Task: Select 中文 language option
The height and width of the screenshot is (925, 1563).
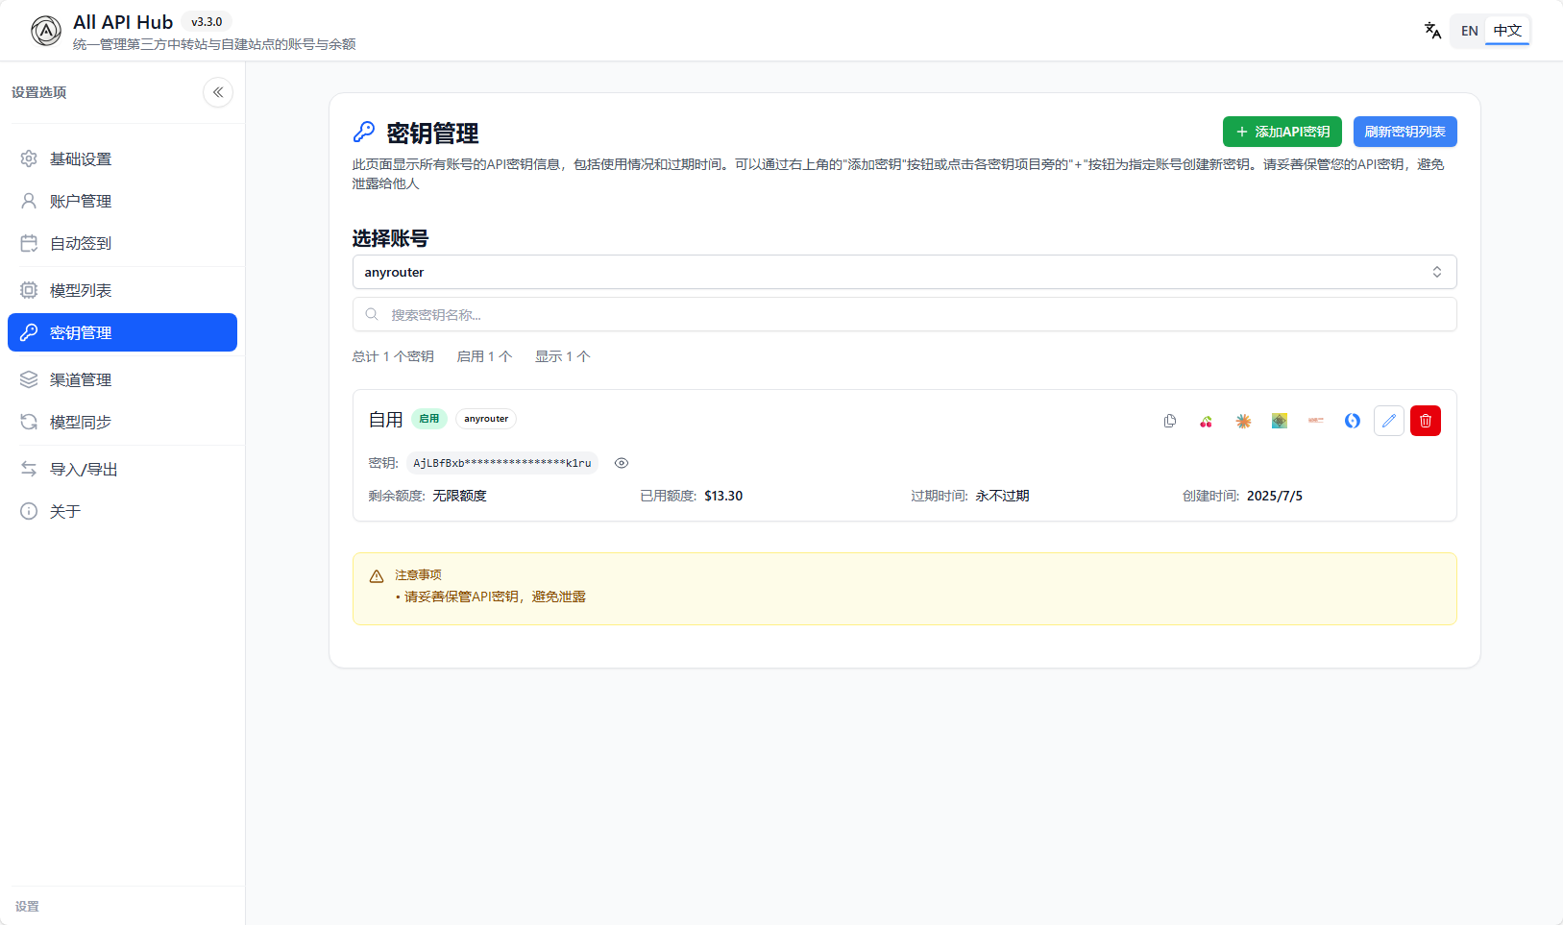Action: click(x=1507, y=31)
